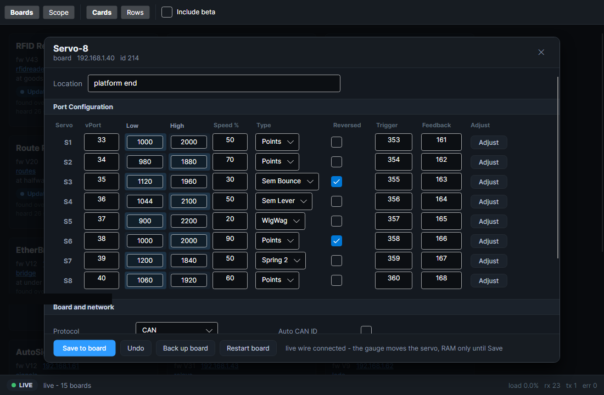Open the Protocol CAN dropdown
604x395 pixels.
(x=176, y=329)
